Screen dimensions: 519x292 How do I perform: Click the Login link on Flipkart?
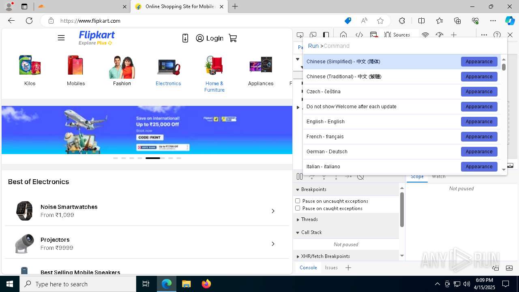click(210, 38)
